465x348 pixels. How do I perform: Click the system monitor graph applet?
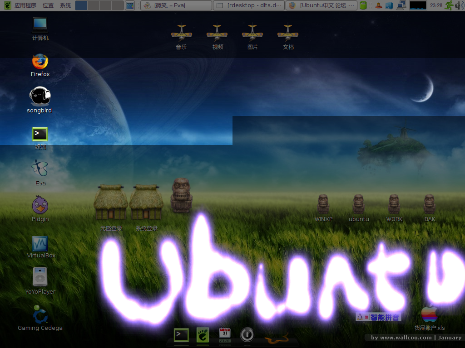click(418, 5)
